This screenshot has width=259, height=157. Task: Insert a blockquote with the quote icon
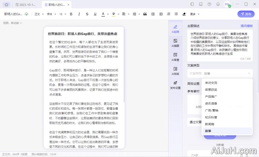point(145,14)
